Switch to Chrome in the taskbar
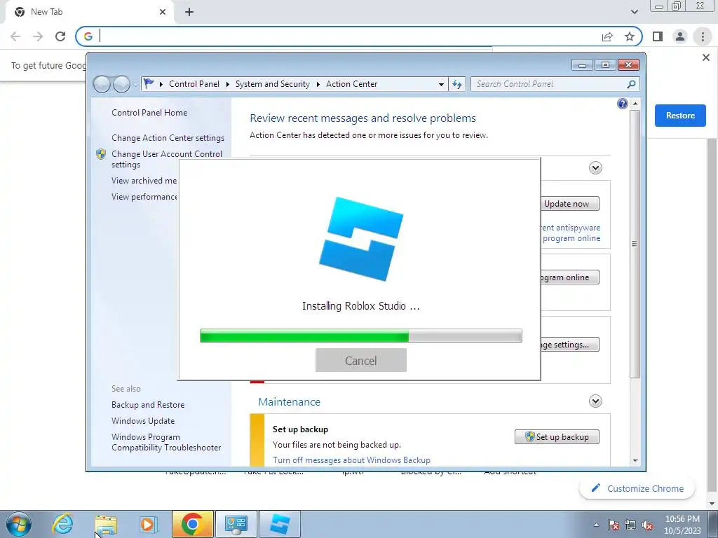 tap(193, 524)
